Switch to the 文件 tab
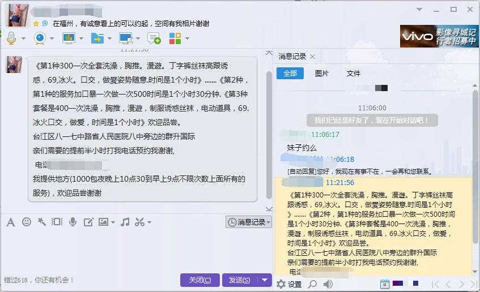Image resolution: width=480 pixels, height=292 pixels. tap(353, 74)
